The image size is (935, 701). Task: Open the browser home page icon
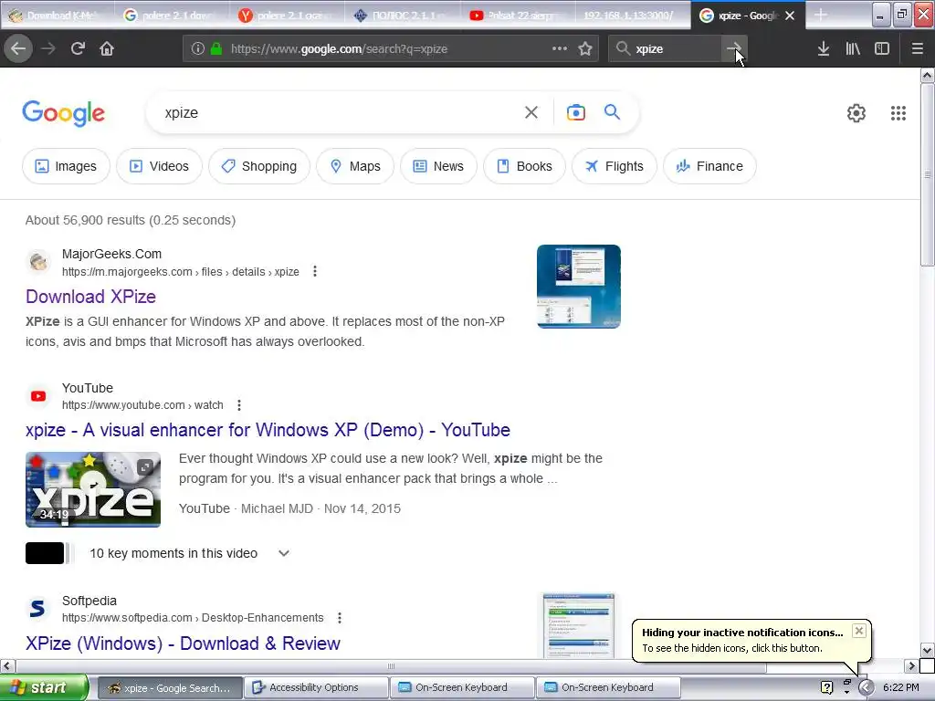click(x=107, y=48)
